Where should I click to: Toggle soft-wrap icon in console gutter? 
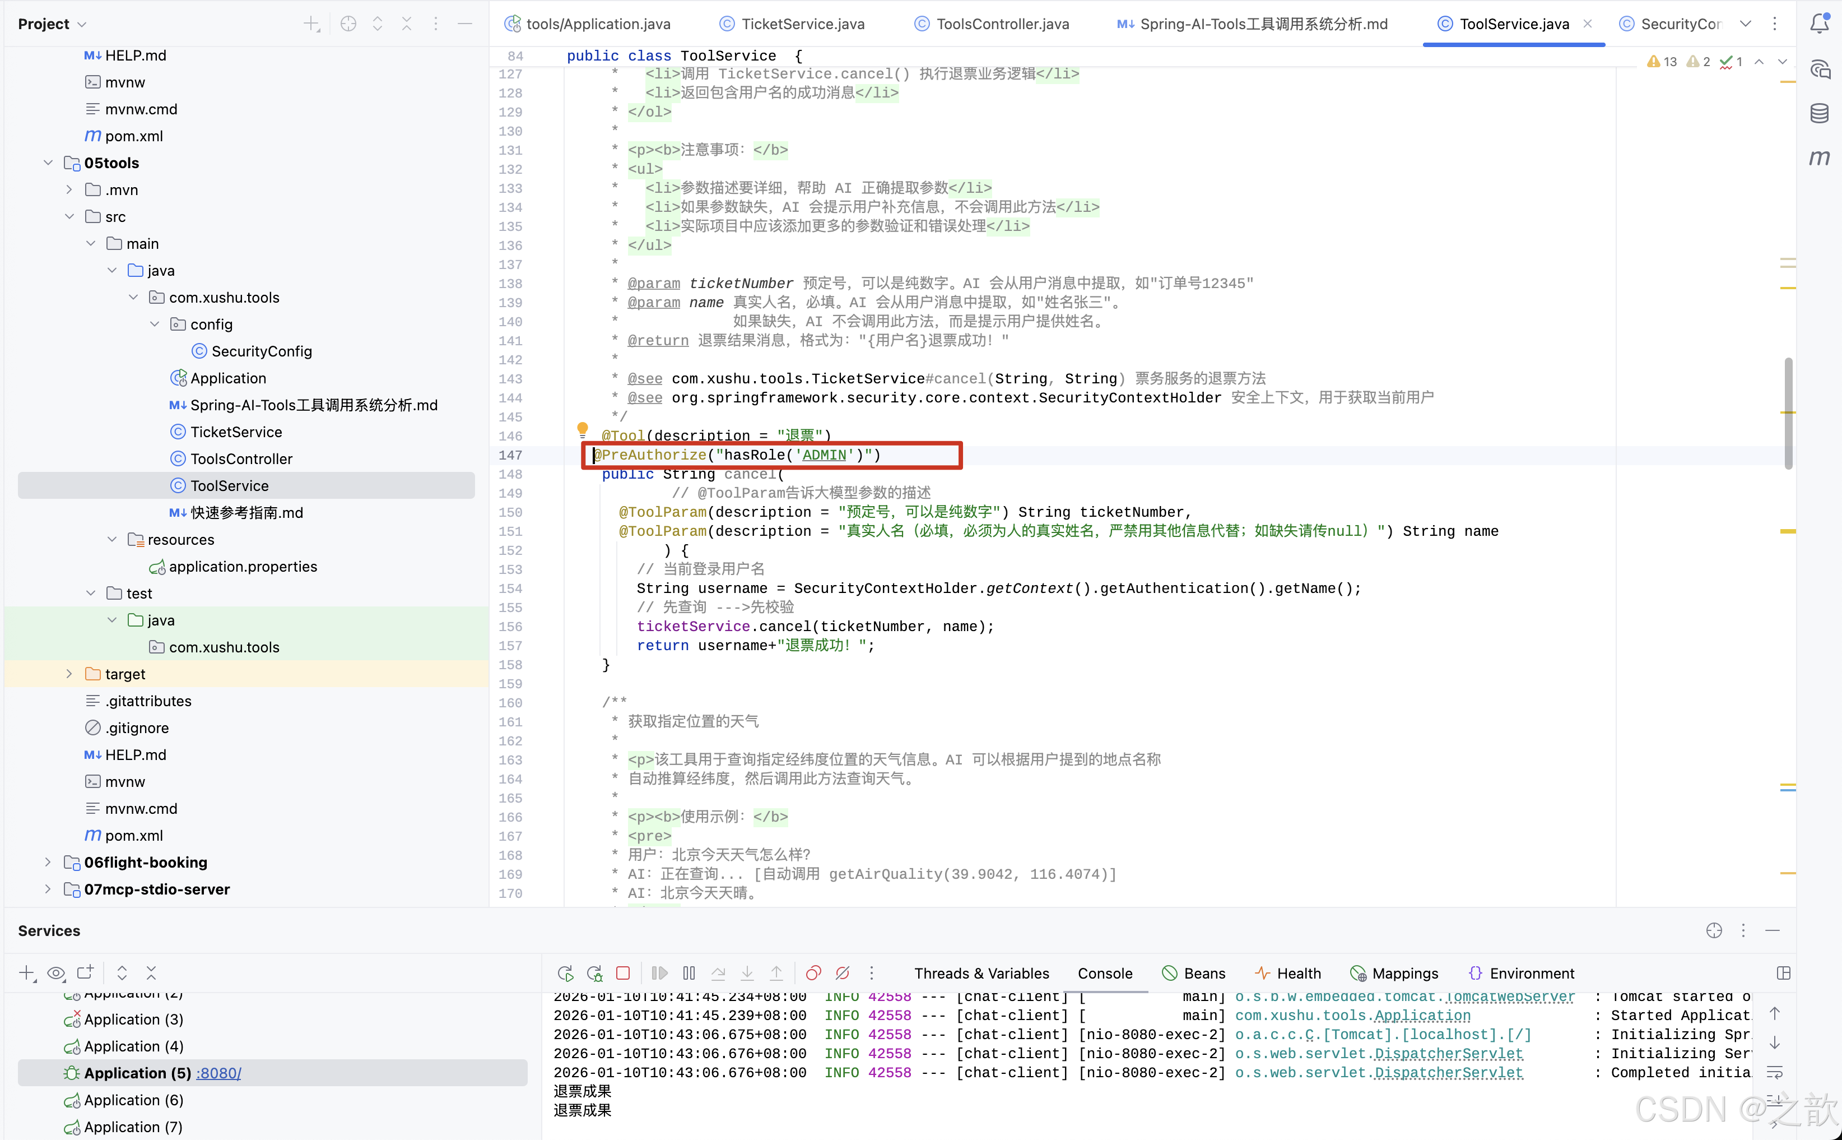coord(1774,1072)
